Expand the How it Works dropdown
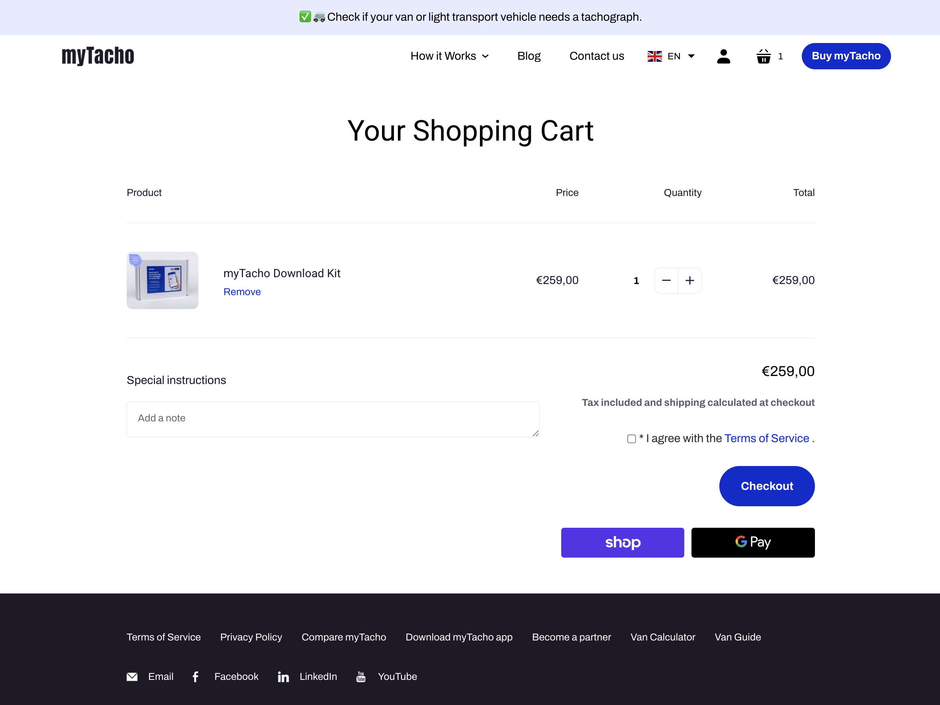This screenshot has height=705, width=940. click(450, 56)
